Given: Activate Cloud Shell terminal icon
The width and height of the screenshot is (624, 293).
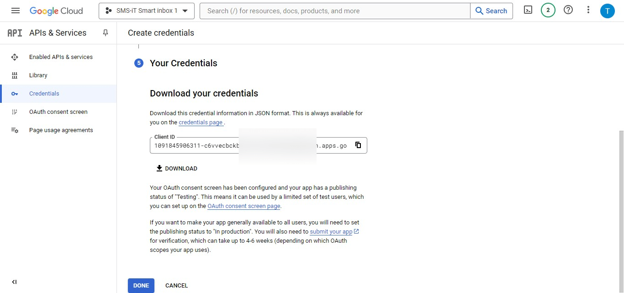Looking at the screenshot, I should 528,10.
